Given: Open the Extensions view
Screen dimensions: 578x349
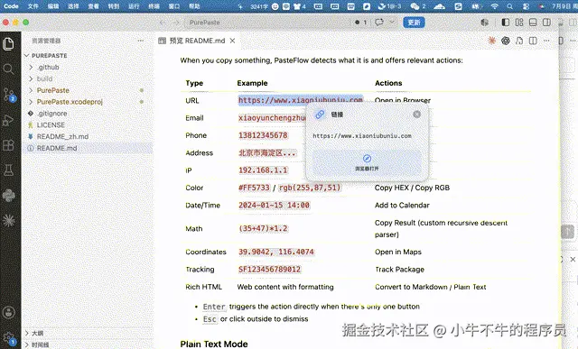Looking at the screenshot, I should coord(8,145).
